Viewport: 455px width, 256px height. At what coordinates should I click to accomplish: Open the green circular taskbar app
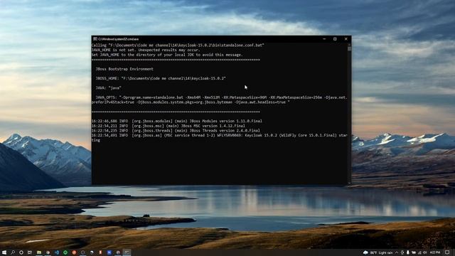pyautogui.click(x=65, y=252)
